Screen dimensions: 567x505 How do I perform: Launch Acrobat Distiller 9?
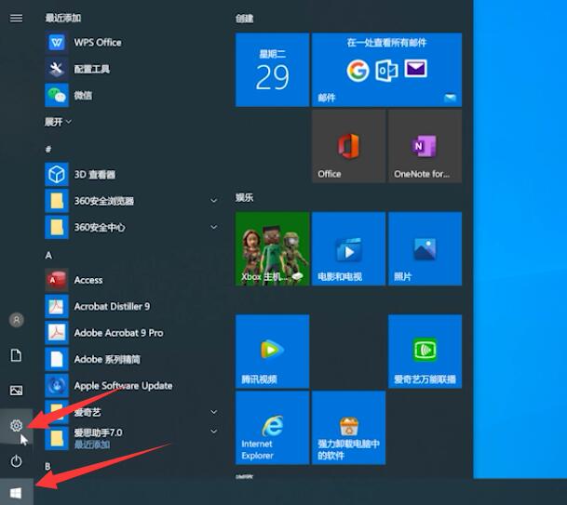click(x=132, y=306)
